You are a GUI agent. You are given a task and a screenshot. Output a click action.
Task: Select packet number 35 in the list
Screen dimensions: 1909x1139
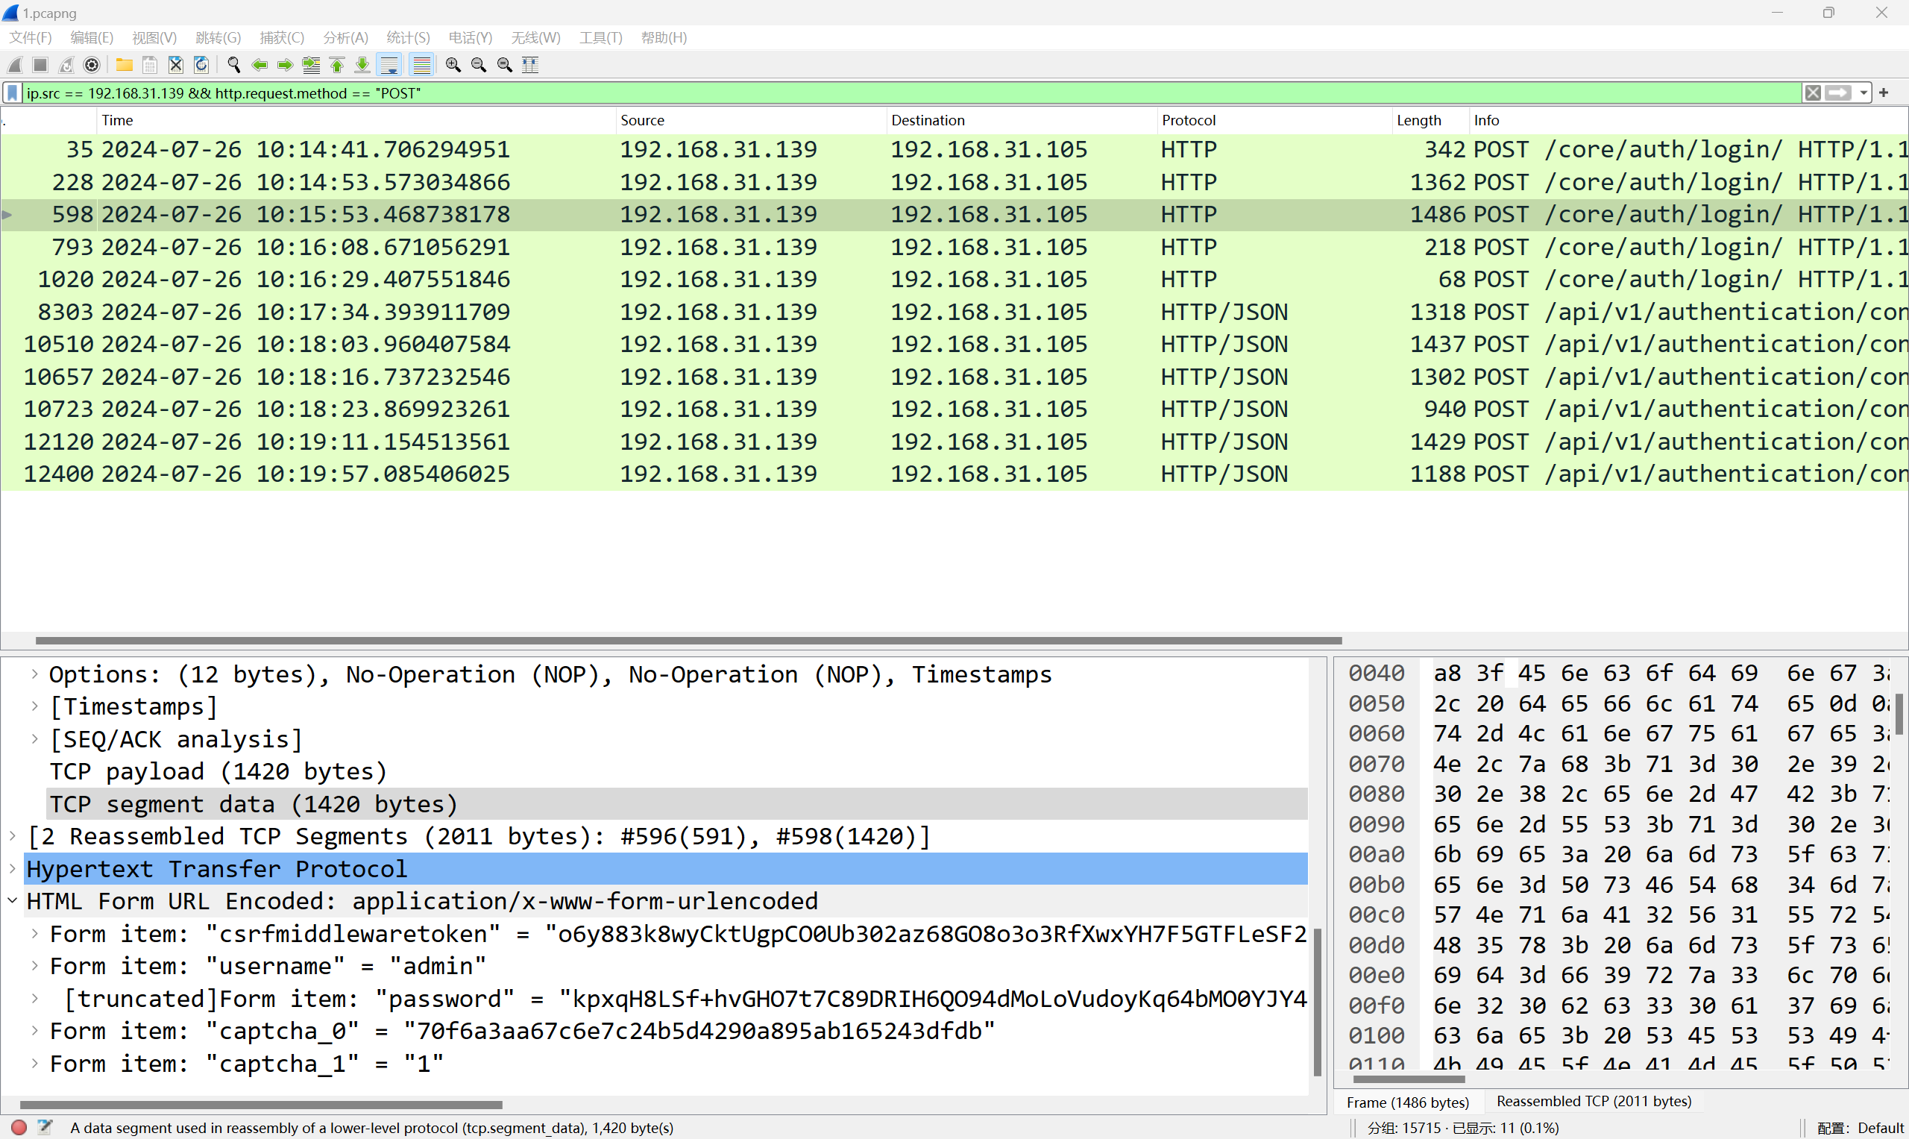click(x=954, y=150)
